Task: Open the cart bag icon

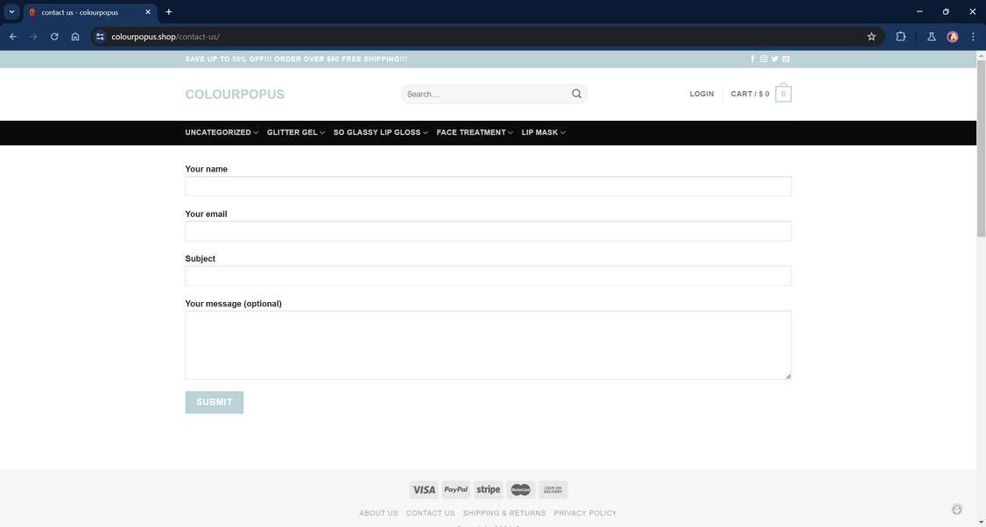Action: click(x=783, y=93)
